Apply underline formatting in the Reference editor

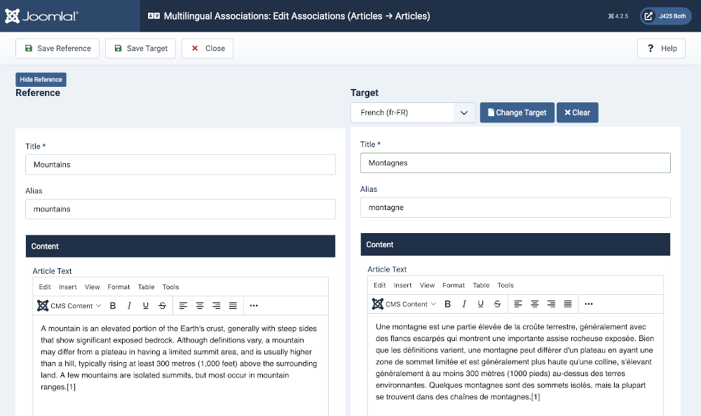click(146, 305)
